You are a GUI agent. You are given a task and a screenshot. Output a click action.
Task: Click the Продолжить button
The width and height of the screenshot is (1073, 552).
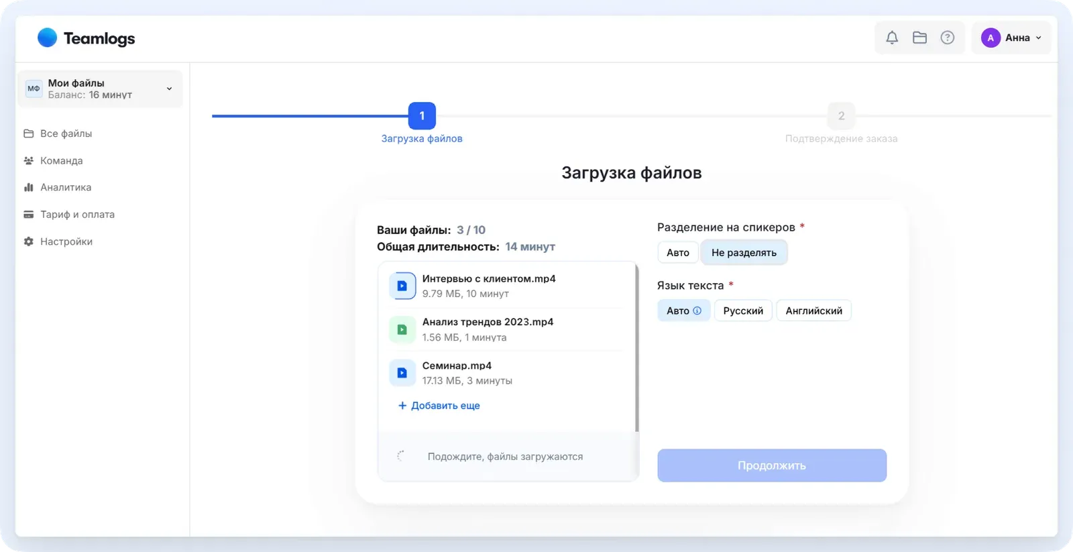click(772, 465)
